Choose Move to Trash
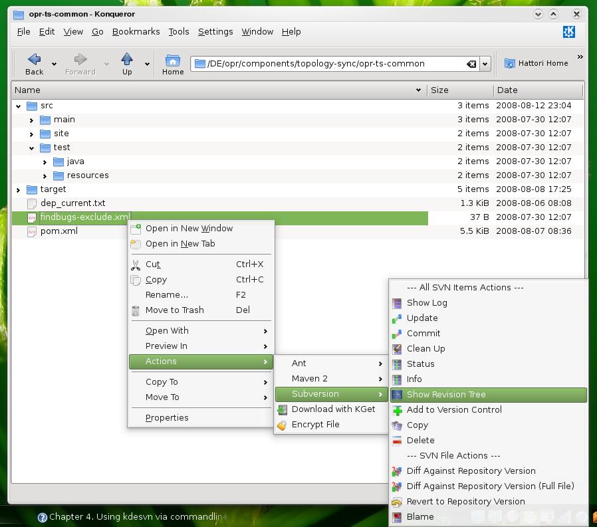This screenshot has height=527, width=597. (x=201, y=310)
